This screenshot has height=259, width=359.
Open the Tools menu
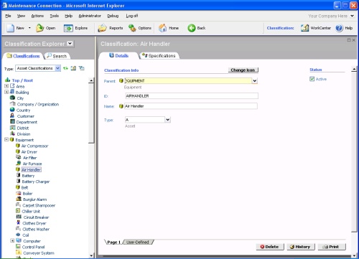coord(55,16)
